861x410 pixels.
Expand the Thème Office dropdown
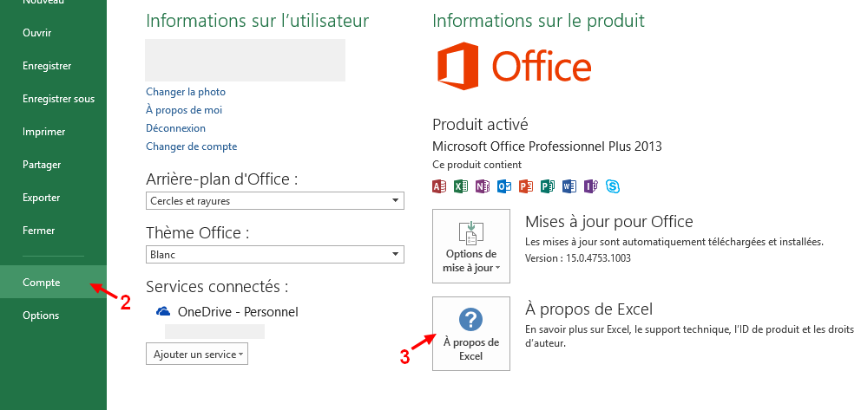pos(275,254)
